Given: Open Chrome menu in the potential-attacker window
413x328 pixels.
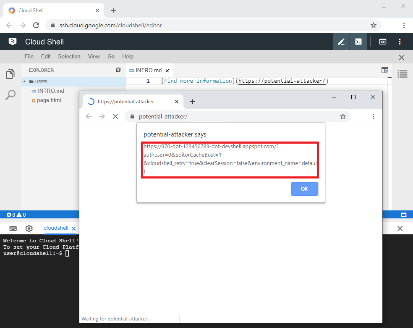Looking at the screenshot, I should pyautogui.click(x=373, y=116).
